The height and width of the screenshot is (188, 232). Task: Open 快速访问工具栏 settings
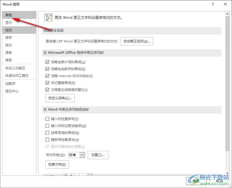tap(19, 76)
